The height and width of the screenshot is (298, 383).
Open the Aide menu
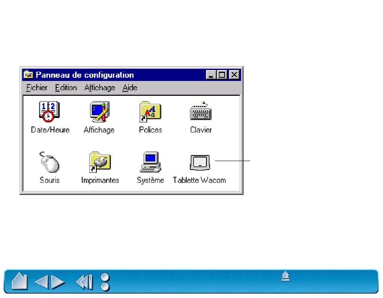click(130, 88)
